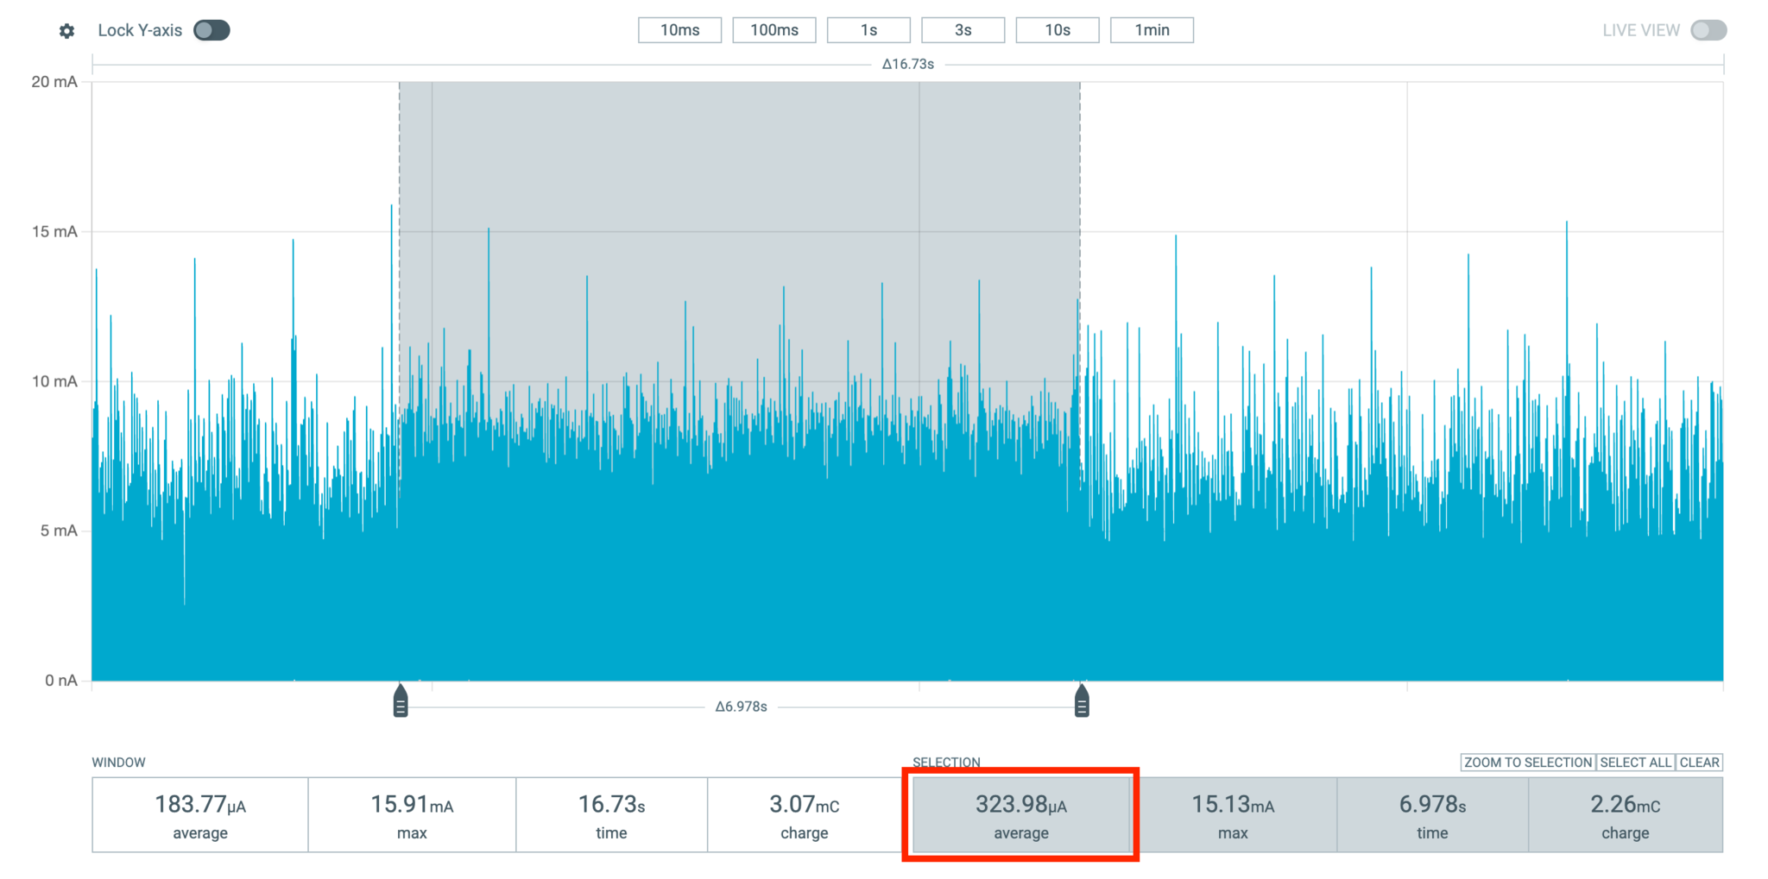Choose the 3s time window
1768x879 pixels.
tap(963, 30)
